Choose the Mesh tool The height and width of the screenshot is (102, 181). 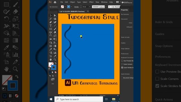[x=51, y=46]
